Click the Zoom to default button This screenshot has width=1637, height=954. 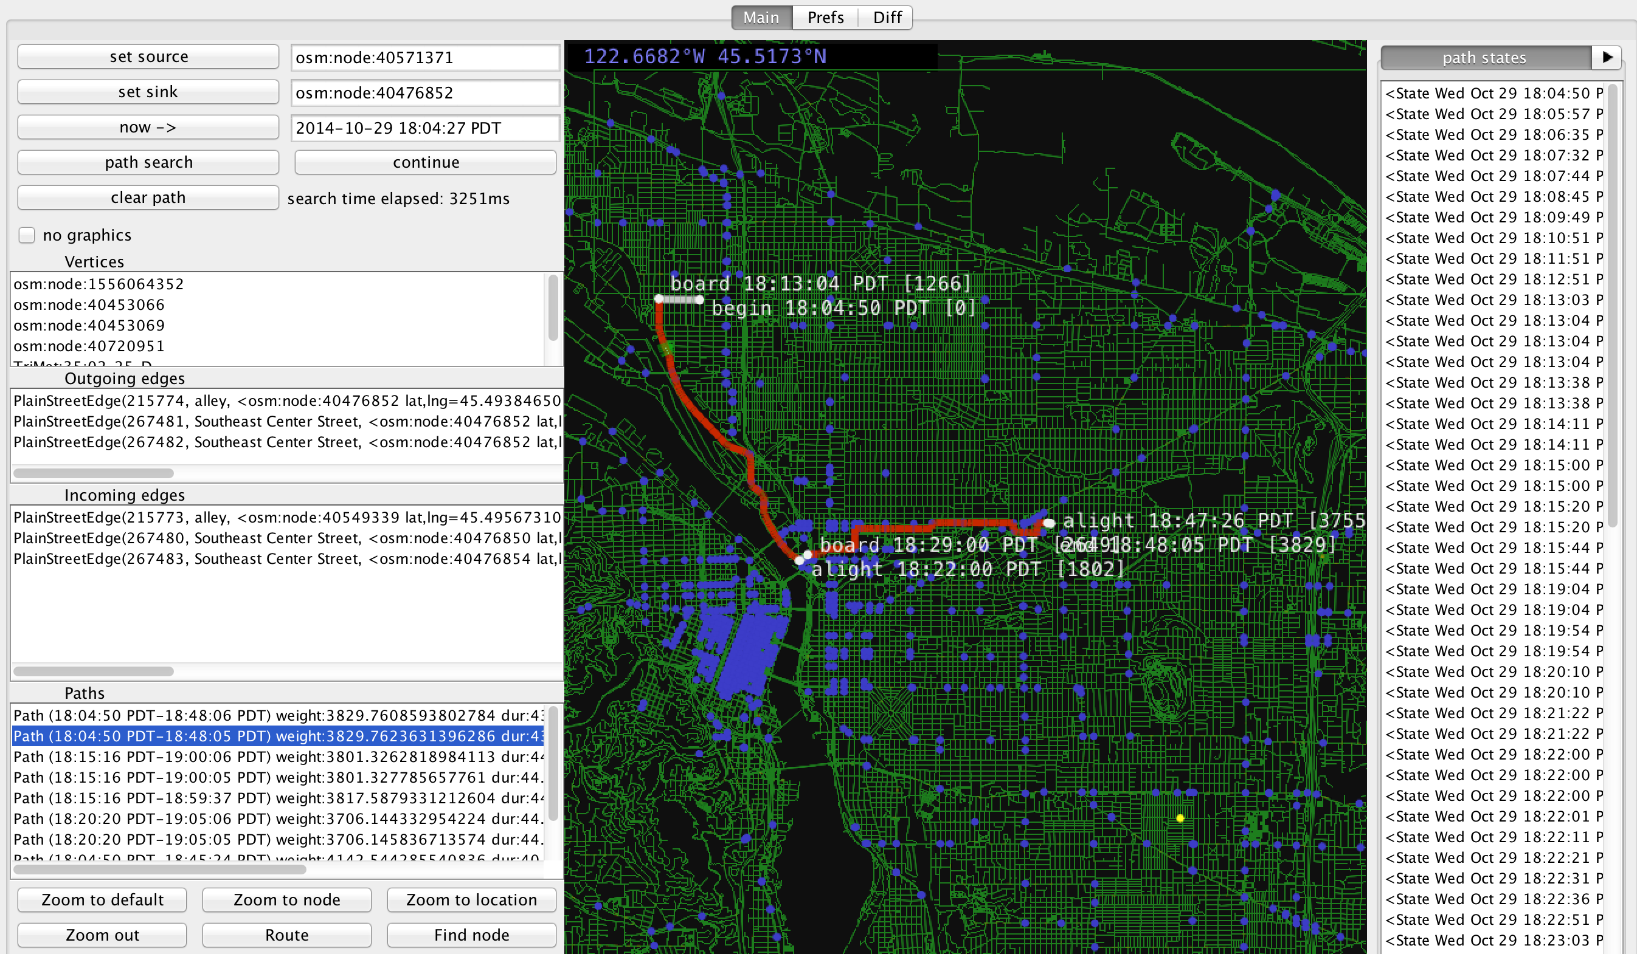[102, 900]
